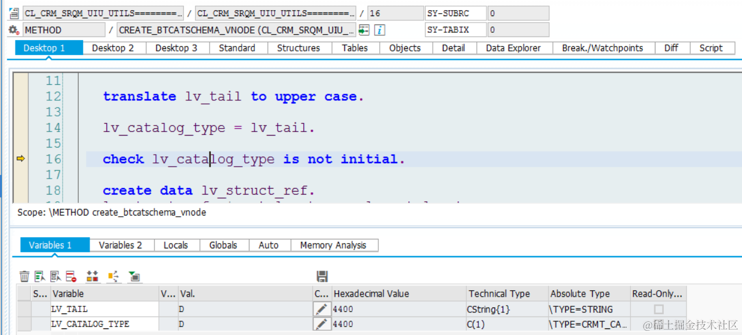Click the second CL_CRM_SRQM_UIU_UTILS include field
The height and width of the screenshot is (335, 742).
276,13
